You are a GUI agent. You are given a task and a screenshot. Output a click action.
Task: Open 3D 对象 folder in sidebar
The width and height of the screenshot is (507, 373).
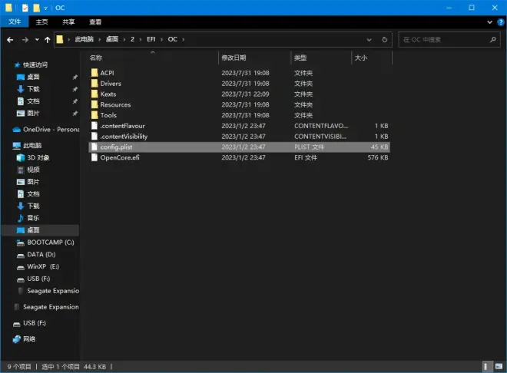[x=38, y=157]
